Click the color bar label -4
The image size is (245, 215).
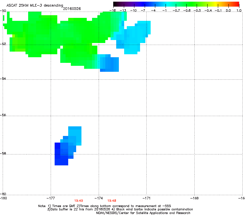coord(153,11)
